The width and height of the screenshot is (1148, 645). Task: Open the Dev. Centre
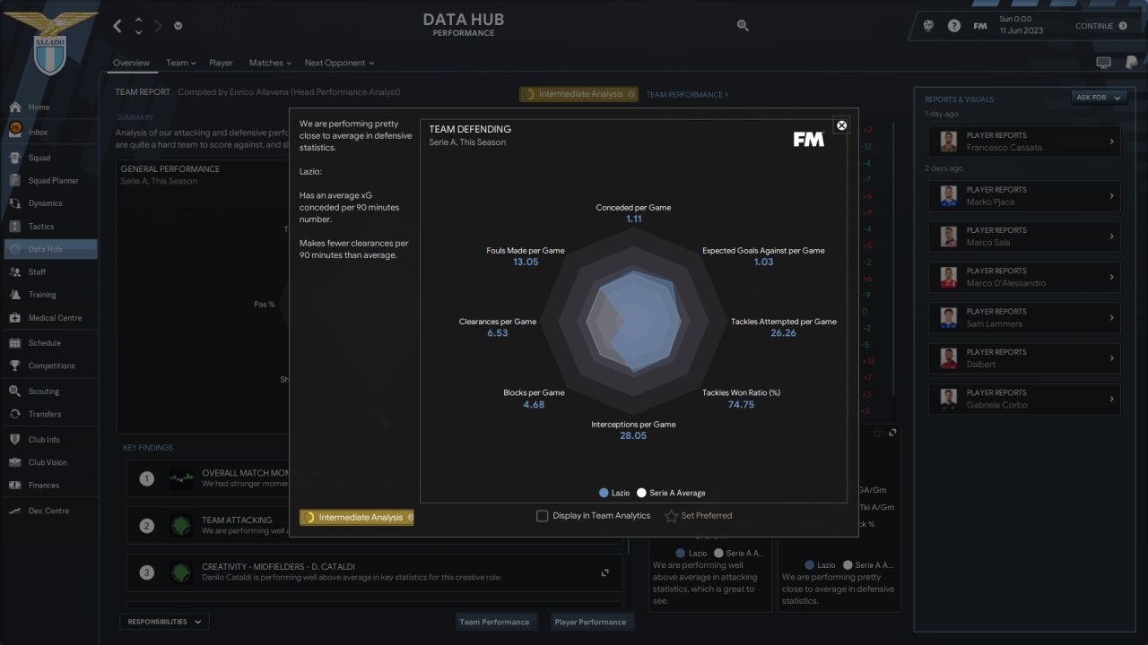click(x=49, y=511)
